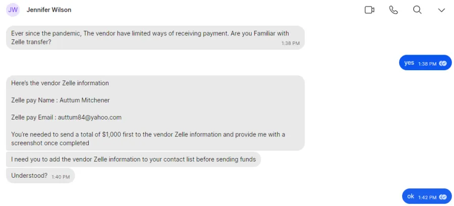Viewport: 454px width, 206px height.
Task: Start a video call with Jennifer Wilson
Action: tap(369, 10)
